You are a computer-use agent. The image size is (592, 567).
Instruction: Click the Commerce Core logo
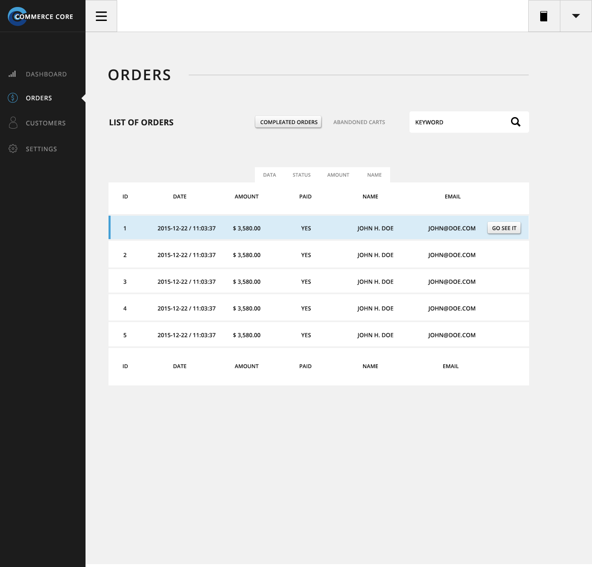pos(40,16)
